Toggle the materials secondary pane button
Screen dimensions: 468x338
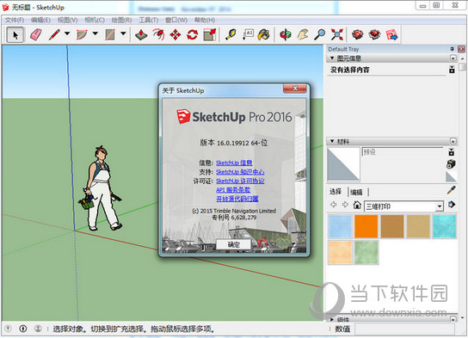[x=452, y=152]
